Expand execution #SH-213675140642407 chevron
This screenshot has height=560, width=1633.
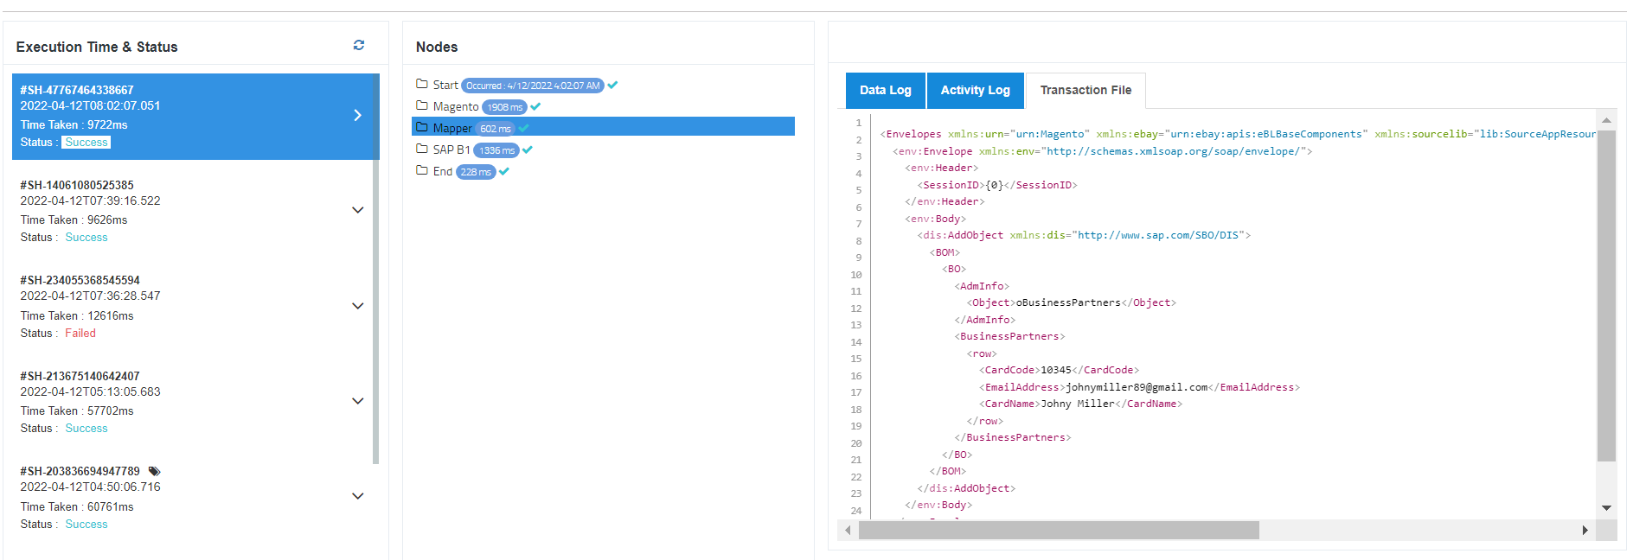click(x=357, y=401)
